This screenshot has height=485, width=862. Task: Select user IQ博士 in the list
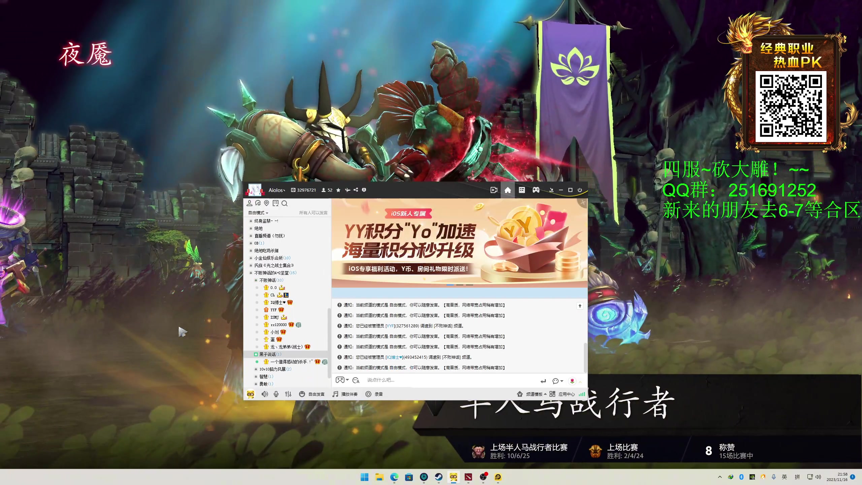[278, 302]
